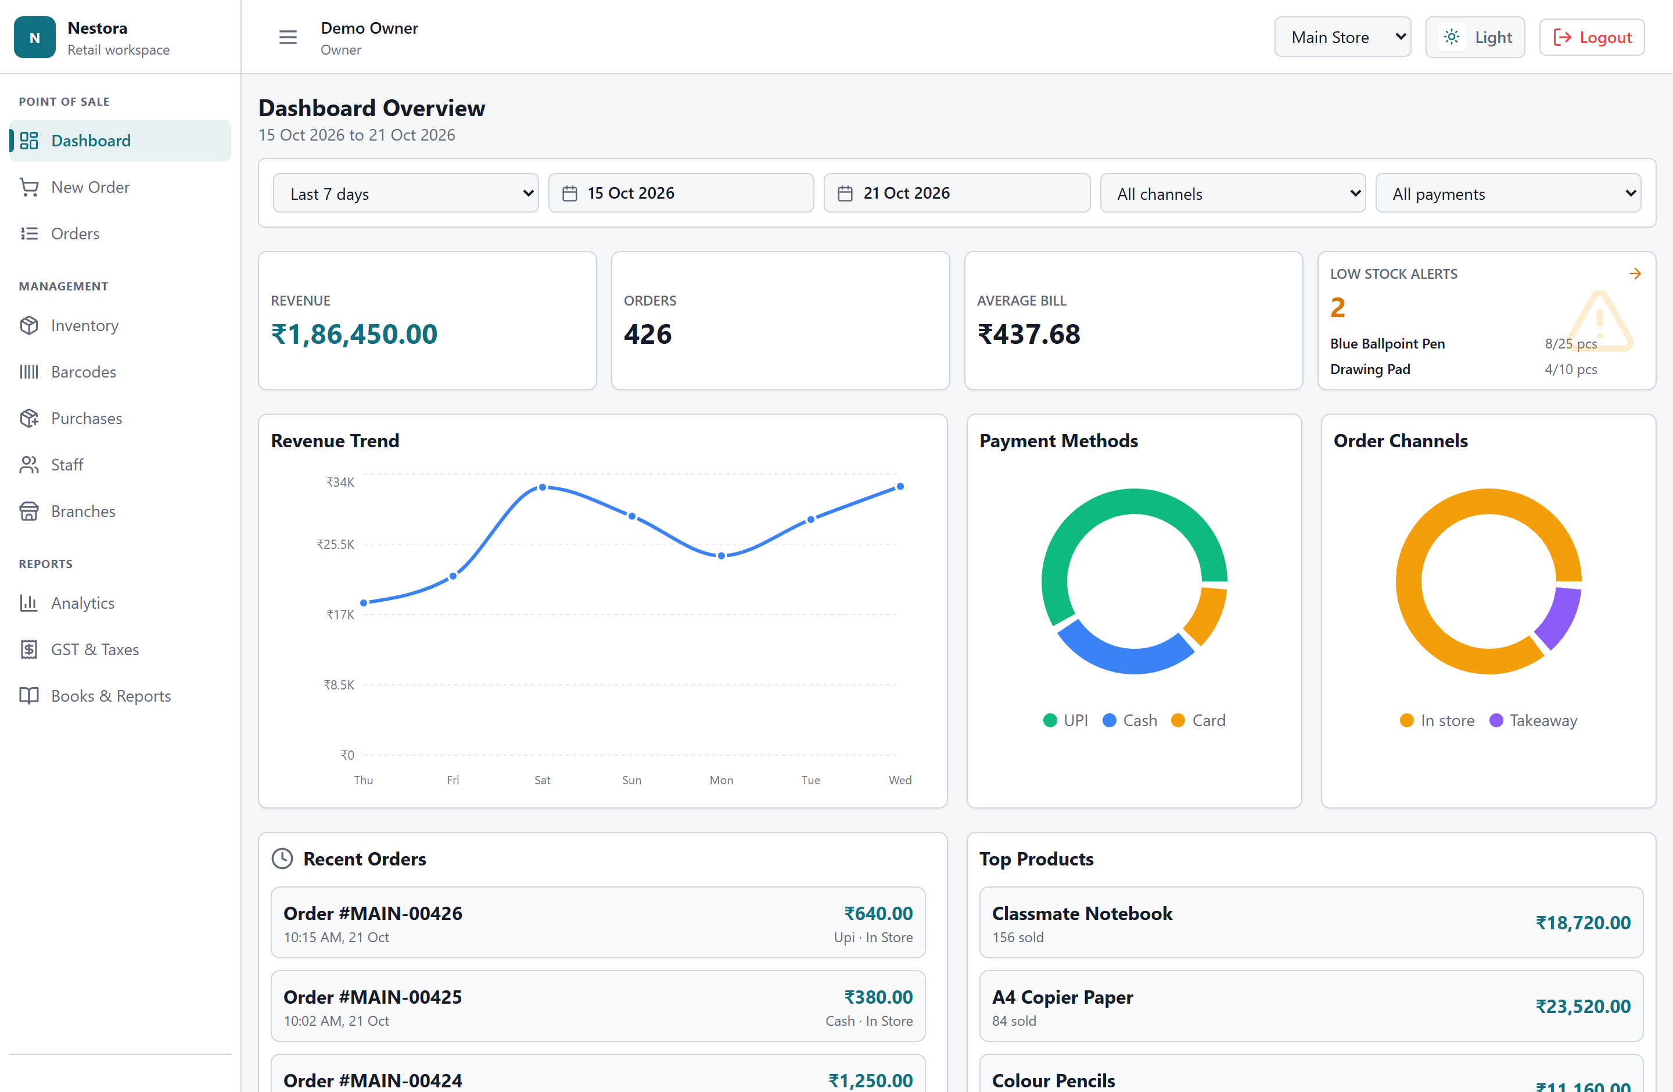Open Books & Reports page

click(120, 696)
